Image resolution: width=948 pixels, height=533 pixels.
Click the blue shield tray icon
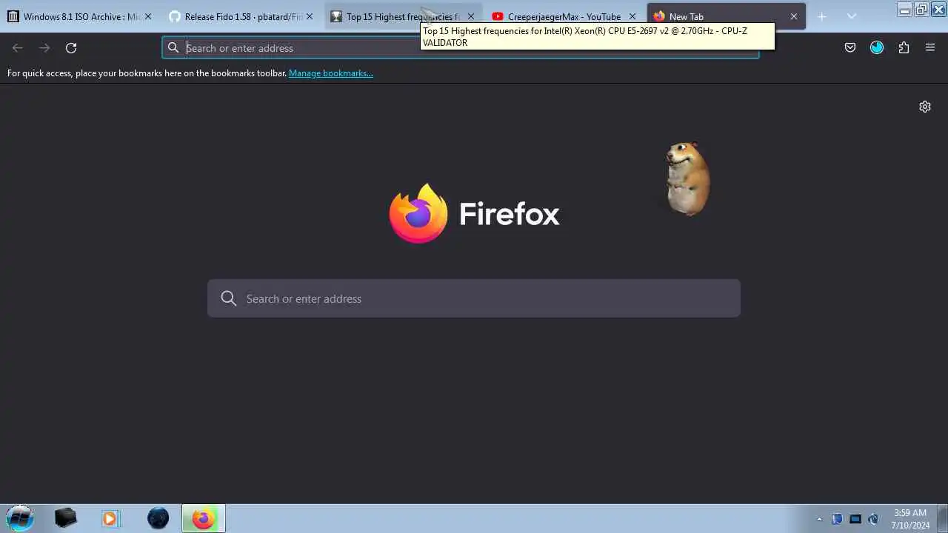837,519
